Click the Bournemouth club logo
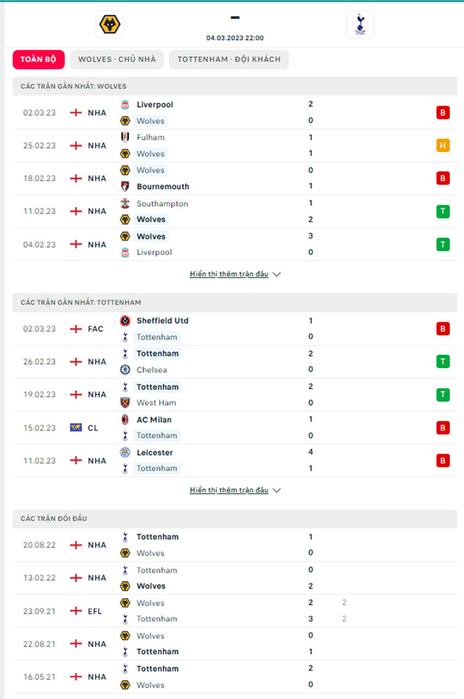This screenshot has width=464, height=699. (125, 186)
